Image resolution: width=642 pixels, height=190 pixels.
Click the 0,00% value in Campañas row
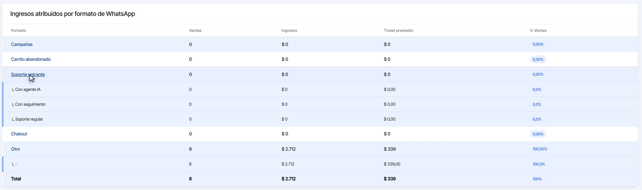[x=538, y=44]
